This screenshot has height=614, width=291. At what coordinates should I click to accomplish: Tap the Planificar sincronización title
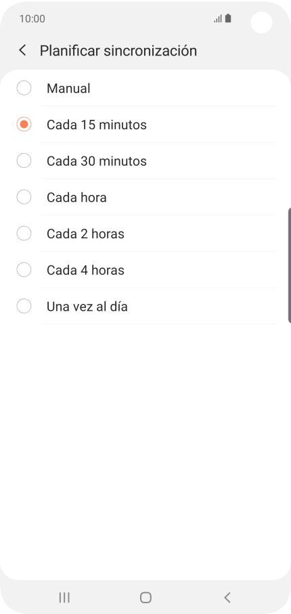pos(118,51)
